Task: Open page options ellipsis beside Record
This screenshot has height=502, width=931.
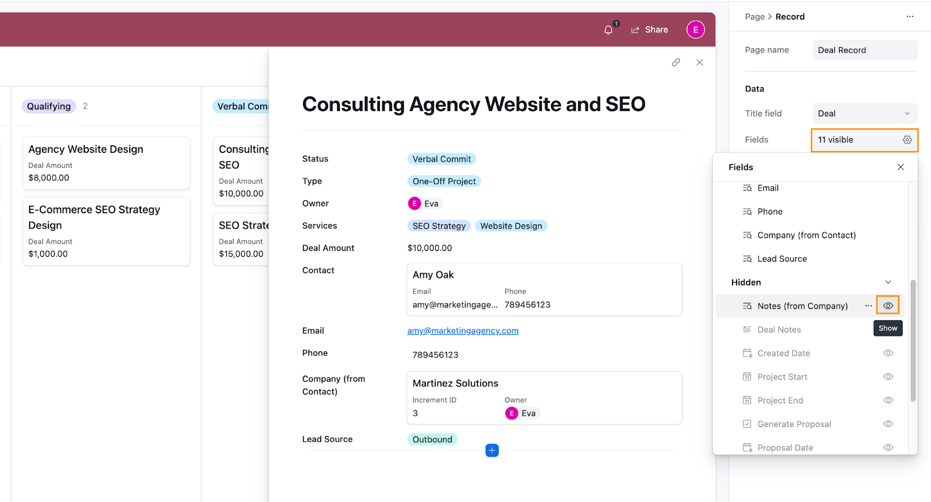Action: click(x=909, y=17)
